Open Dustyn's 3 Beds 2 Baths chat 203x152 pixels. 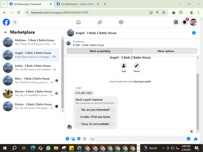30,106
